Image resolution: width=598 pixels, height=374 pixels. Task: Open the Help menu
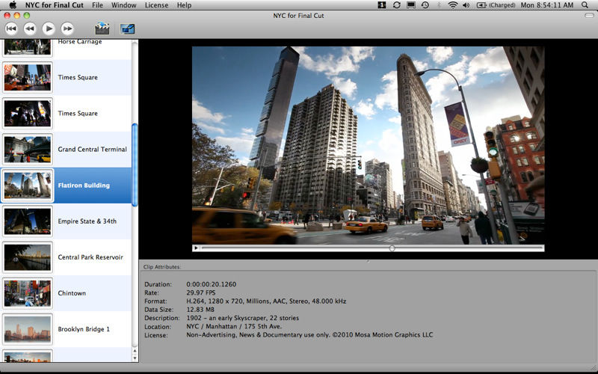[184, 5]
